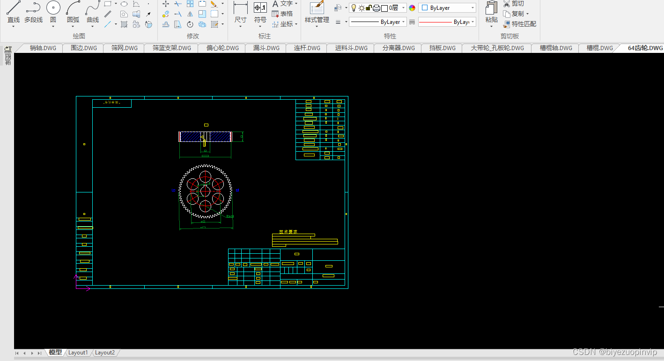Click the 表格 table button

[x=282, y=14]
